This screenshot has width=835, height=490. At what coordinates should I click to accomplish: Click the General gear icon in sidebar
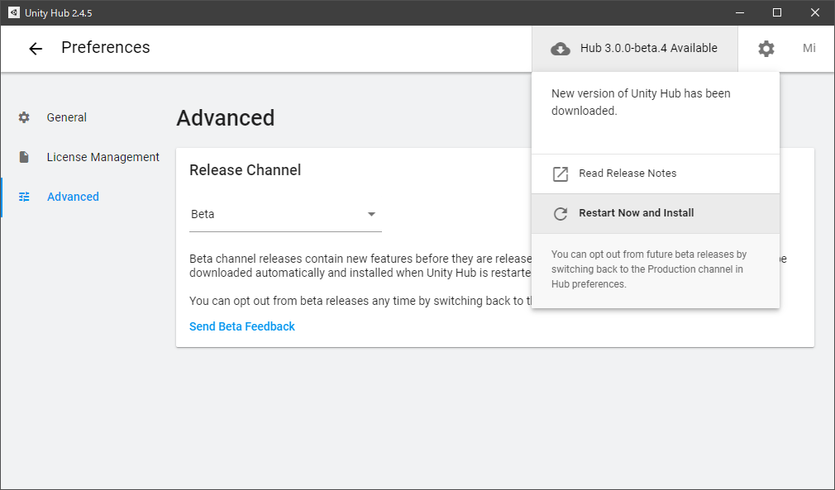tap(24, 117)
